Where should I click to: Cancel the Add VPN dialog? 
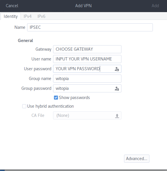[x=12, y=6]
